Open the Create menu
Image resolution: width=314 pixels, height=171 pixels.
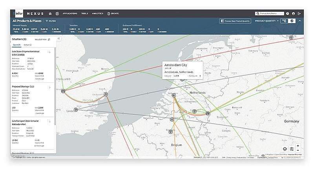113,14
